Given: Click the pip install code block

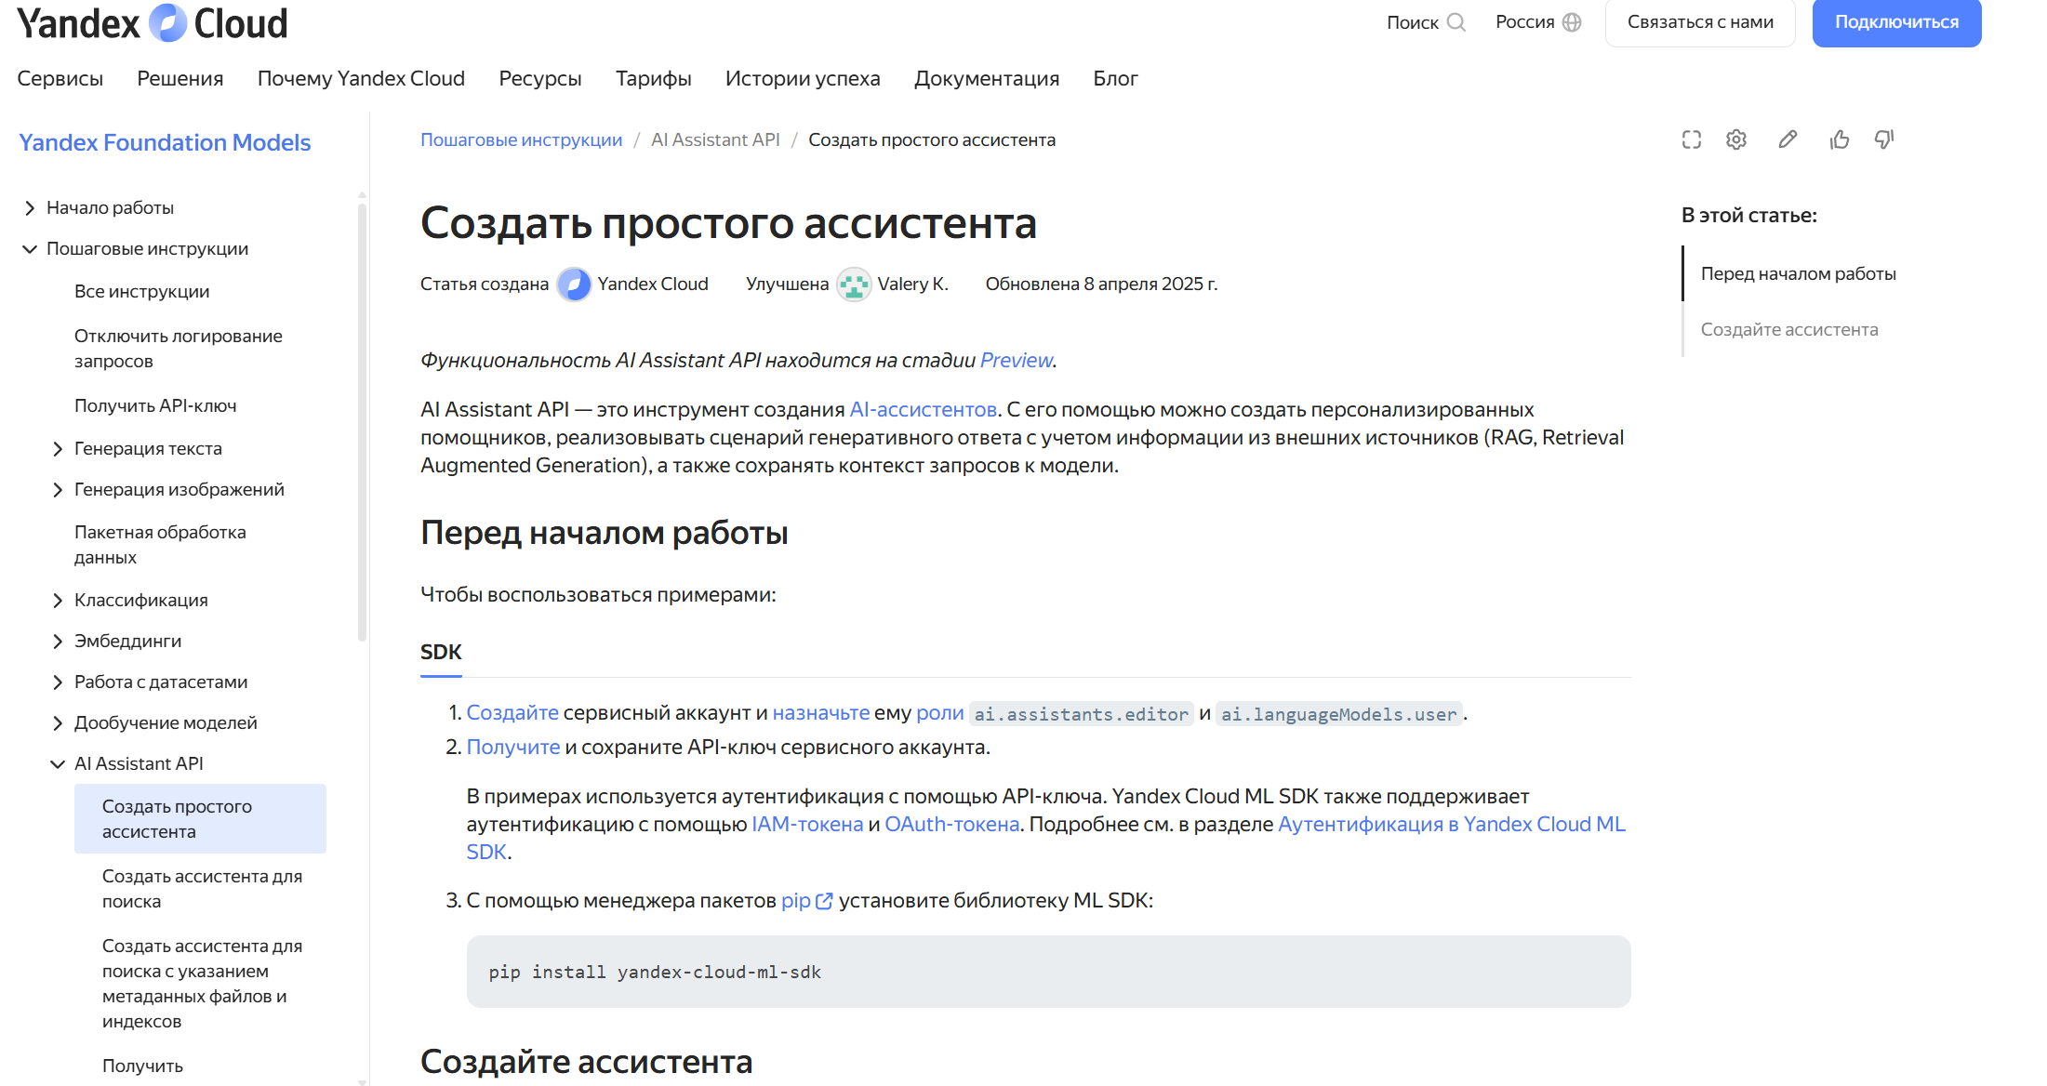Looking at the screenshot, I should tap(1048, 972).
